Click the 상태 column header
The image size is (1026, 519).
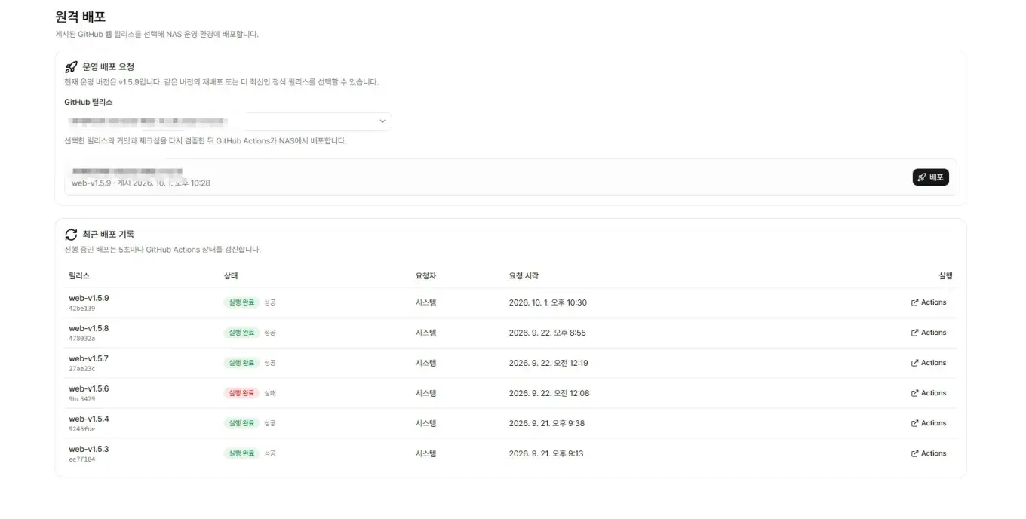tap(231, 276)
